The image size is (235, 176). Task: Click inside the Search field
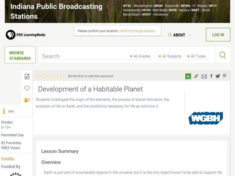[x=82, y=56]
